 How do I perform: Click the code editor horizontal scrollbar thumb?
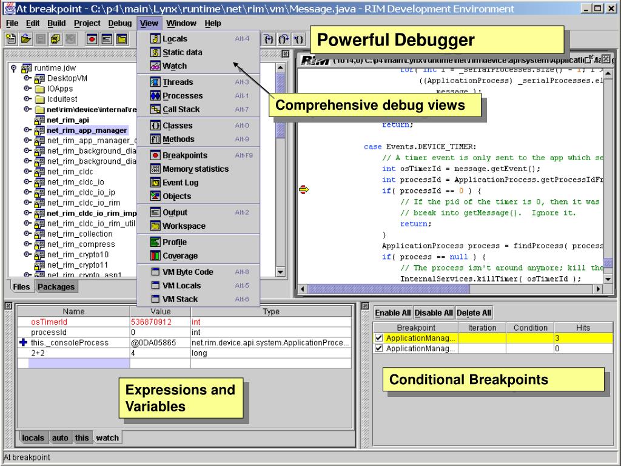388,289
